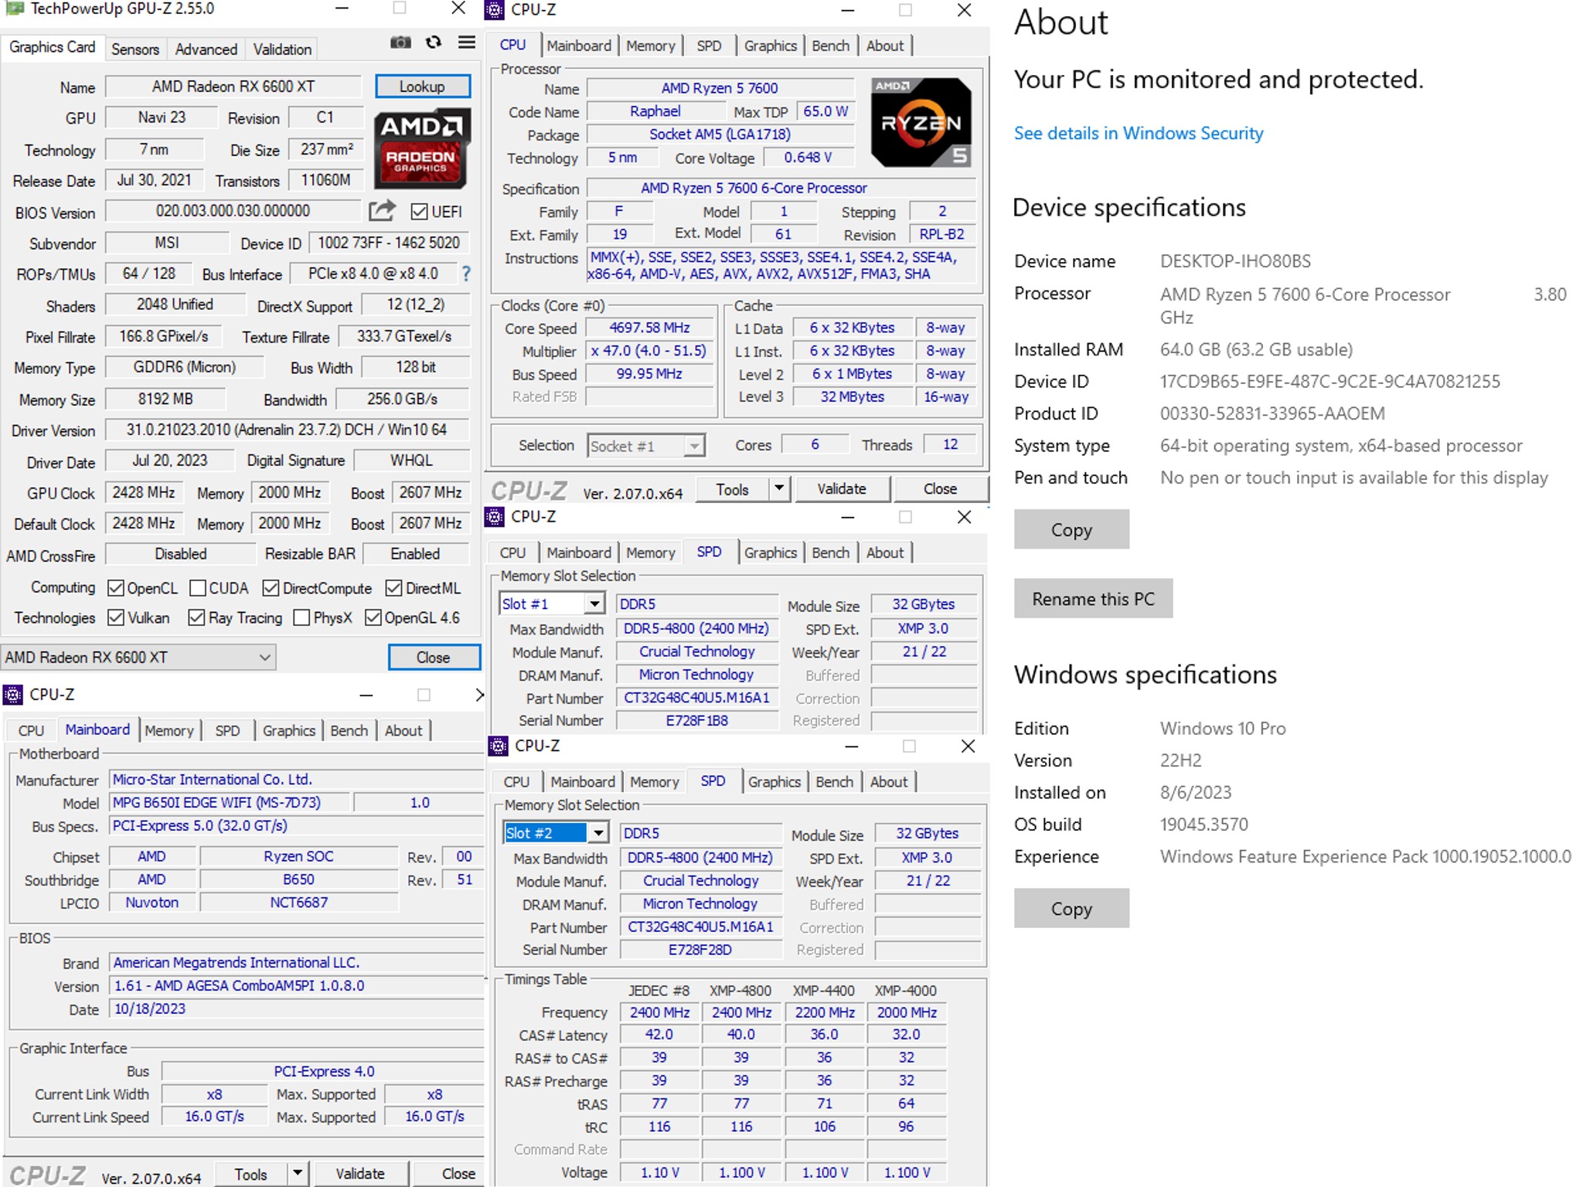Open the Memory Slot Selection dropdown showing Slot #2
Viewport: 1583px width, 1187px height.
tap(597, 832)
